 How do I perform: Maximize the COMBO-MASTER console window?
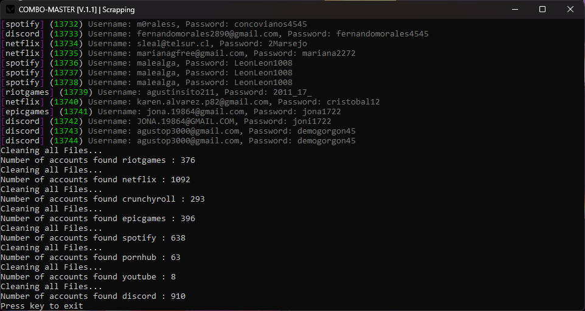tap(542, 9)
